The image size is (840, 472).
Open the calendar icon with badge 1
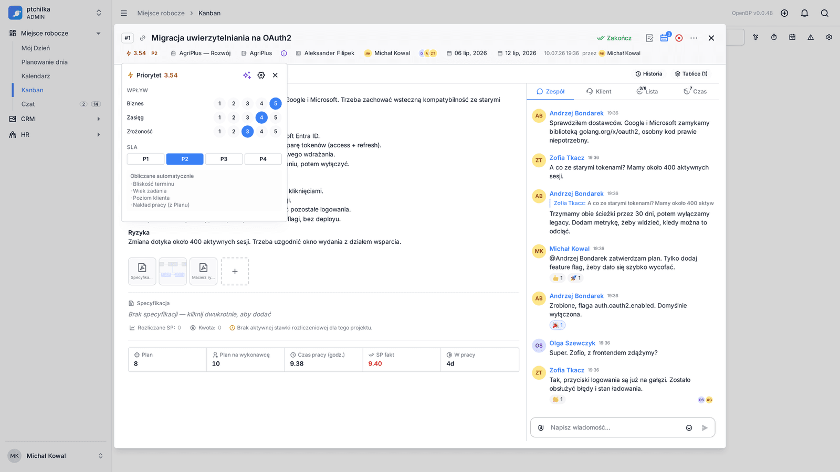click(x=665, y=38)
